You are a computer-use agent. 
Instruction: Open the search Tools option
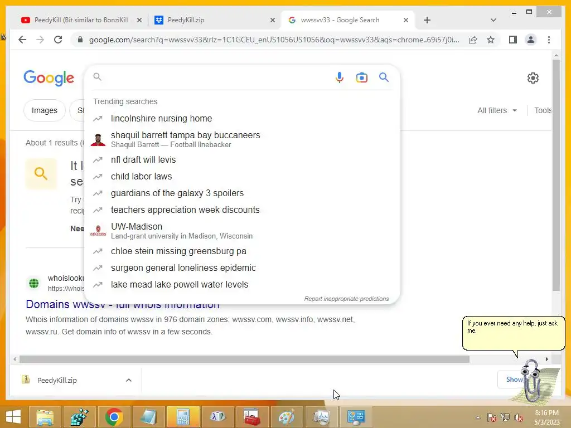[x=543, y=110]
